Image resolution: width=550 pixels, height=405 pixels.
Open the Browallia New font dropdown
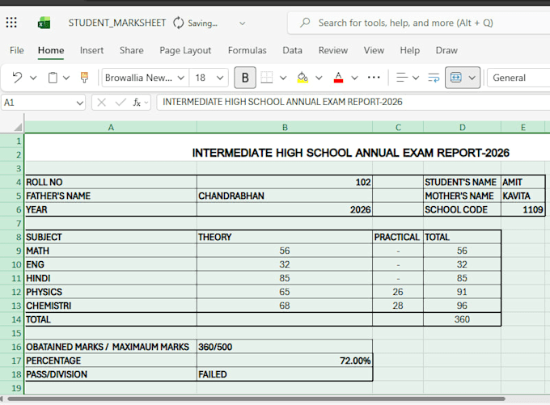(x=146, y=78)
